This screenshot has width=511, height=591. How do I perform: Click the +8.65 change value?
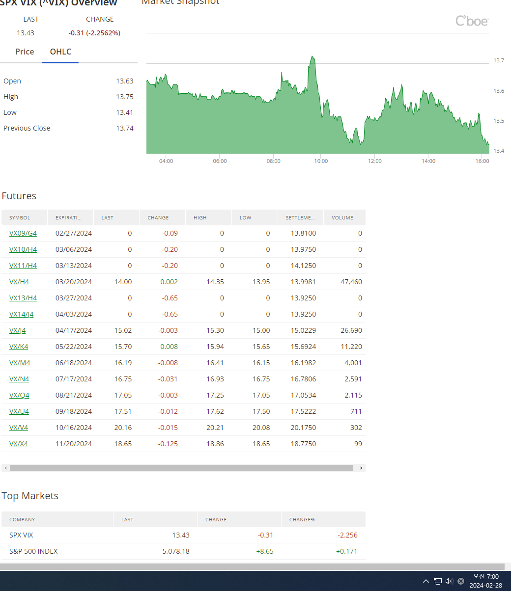pos(265,551)
